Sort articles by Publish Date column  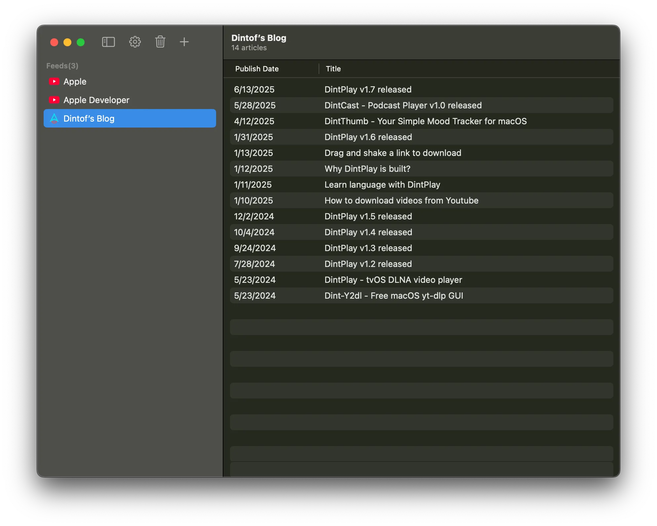coord(257,69)
